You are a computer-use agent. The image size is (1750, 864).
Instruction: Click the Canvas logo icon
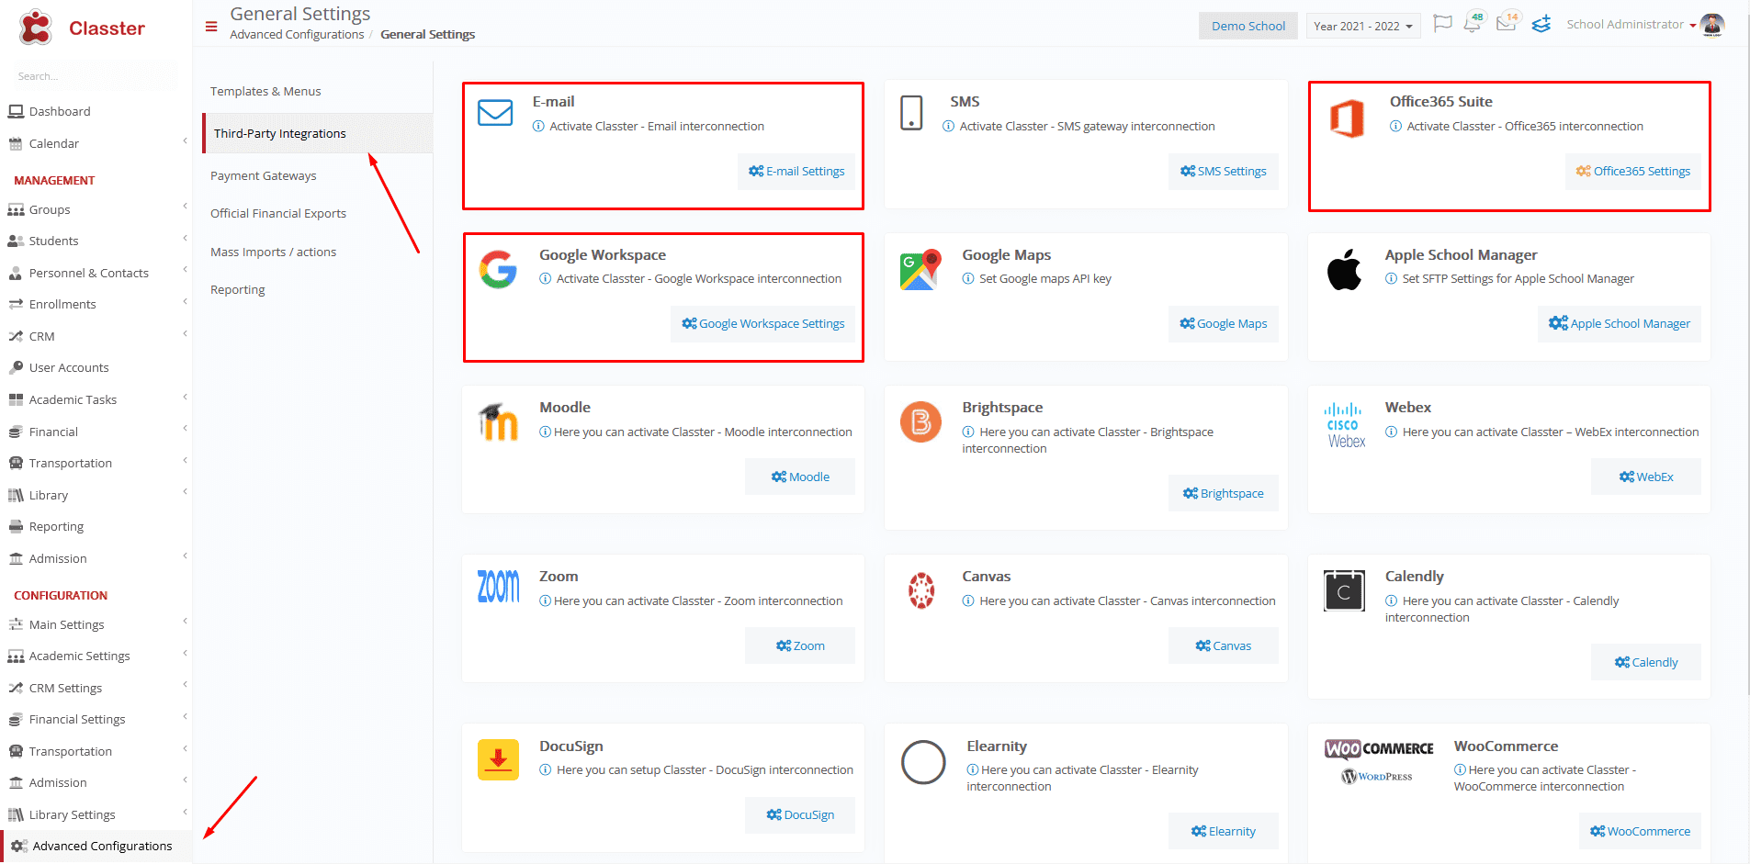[921, 590]
